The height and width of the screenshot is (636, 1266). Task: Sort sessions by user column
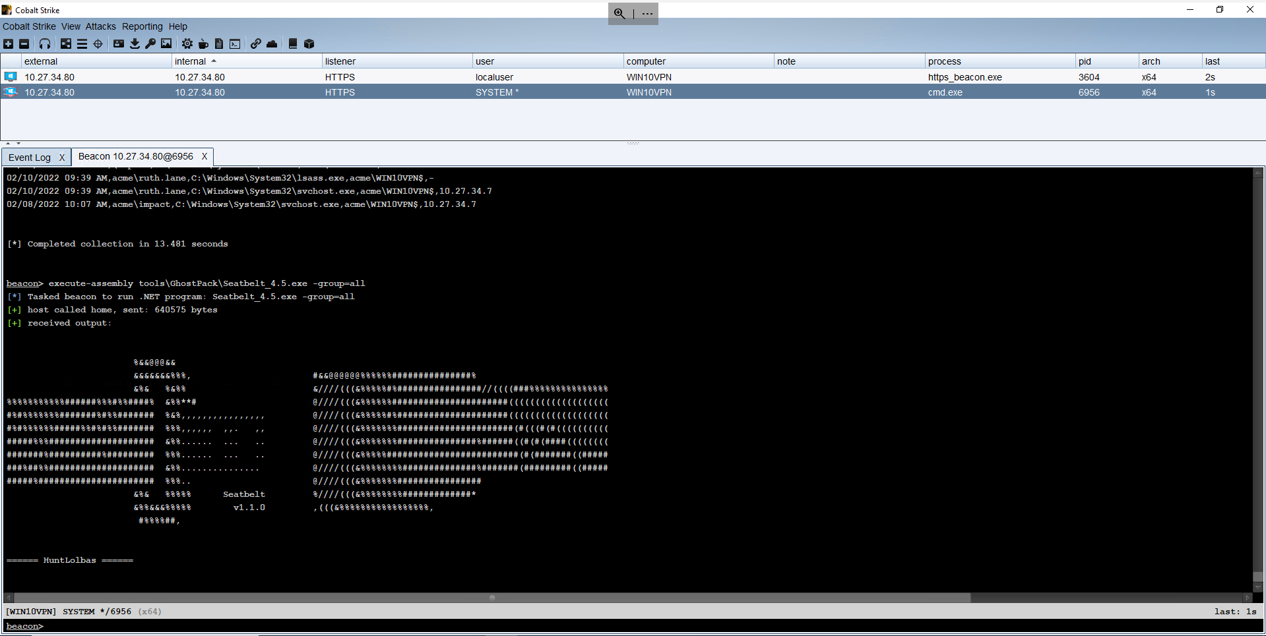click(548, 61)
